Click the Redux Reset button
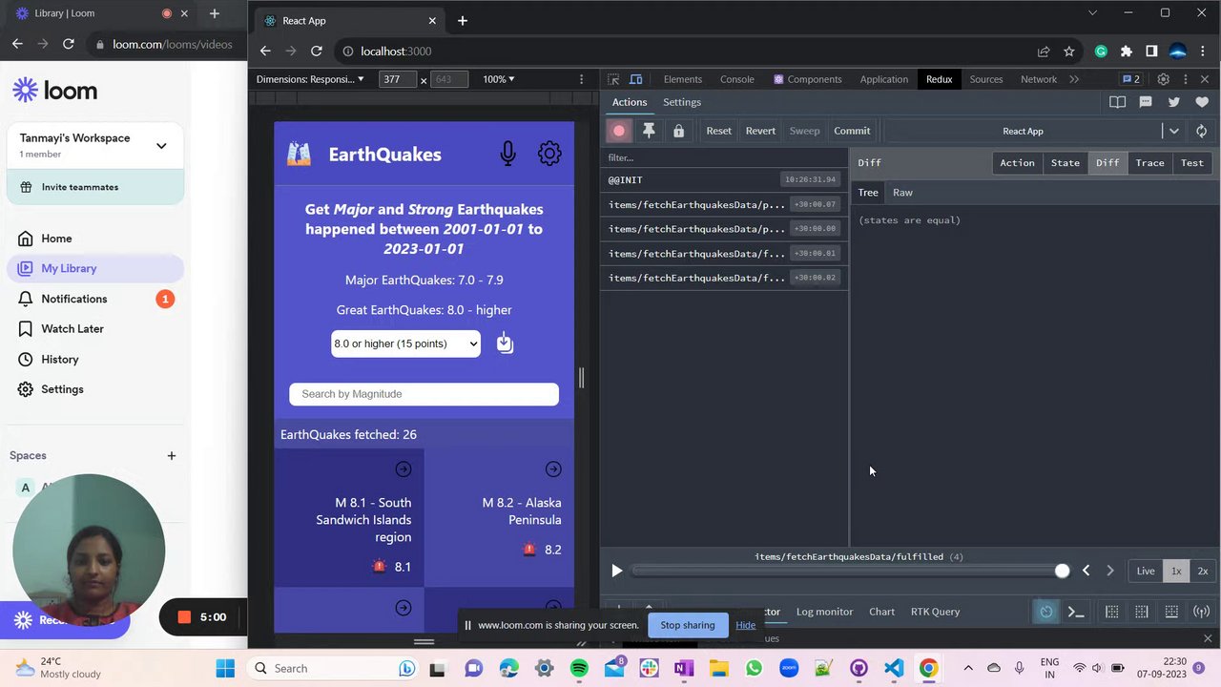This screenshot has height=687, width=1221. (x=718, y=131)
